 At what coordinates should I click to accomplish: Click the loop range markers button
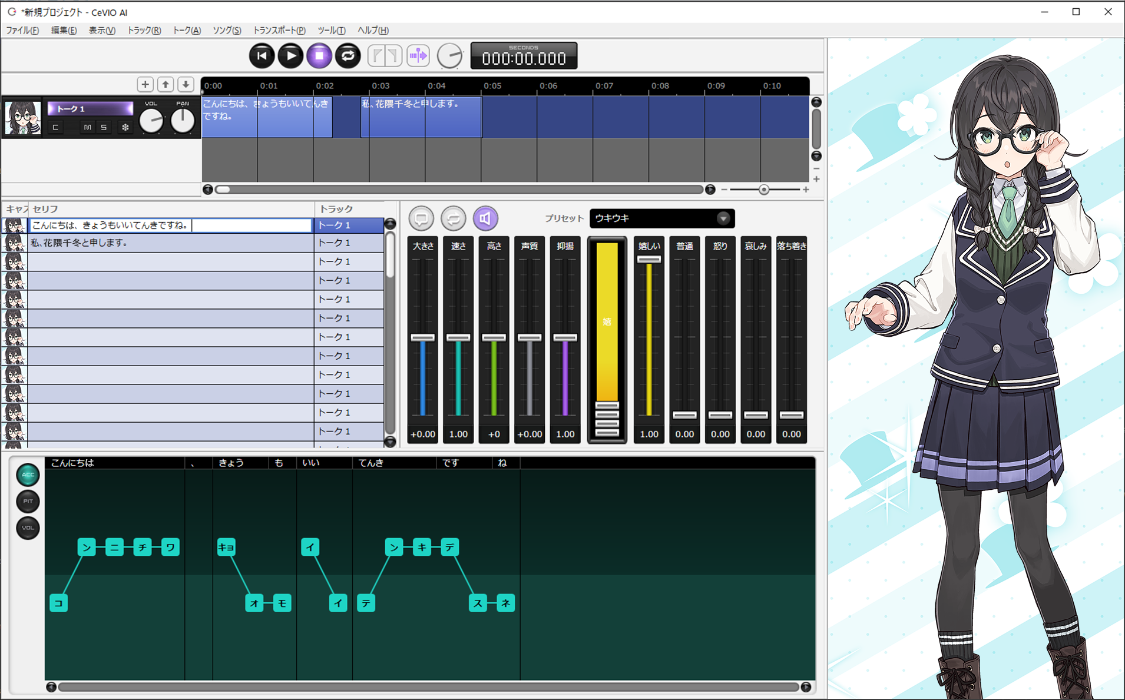tap(385, 56)
